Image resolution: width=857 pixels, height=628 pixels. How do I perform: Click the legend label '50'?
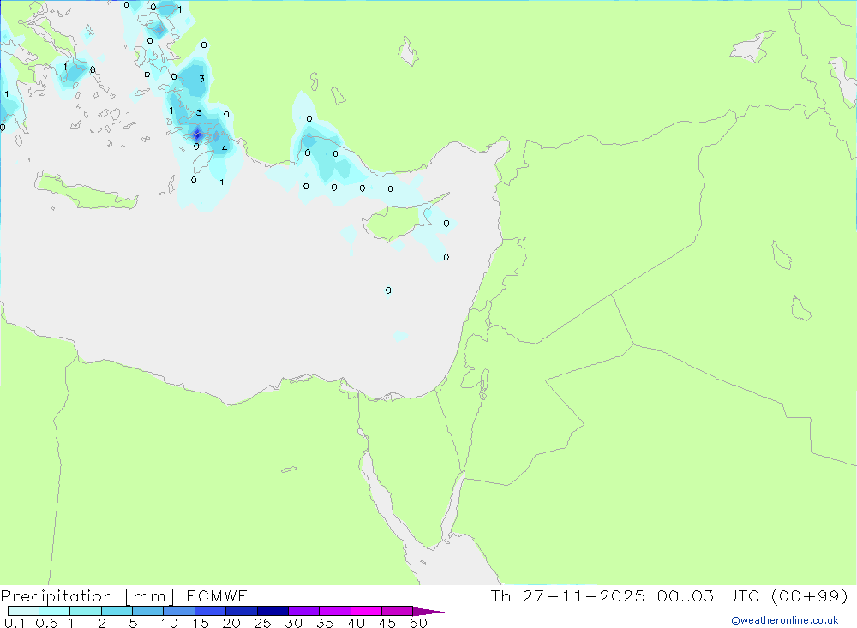418,623
